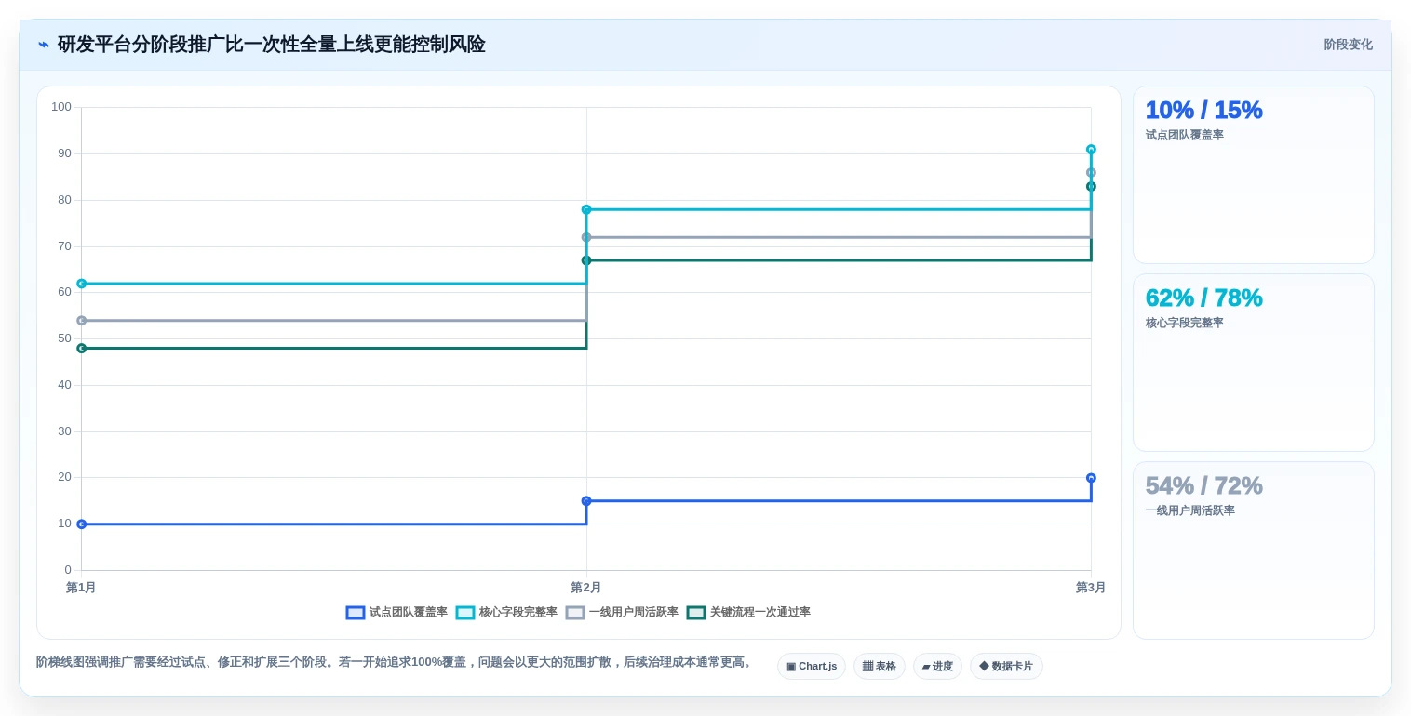The width and height of the screenshot is (1411, 716).
Task: Hide the 关键流程一次通过率 legend label
Action: pyautogui.click(x=760, y=613)
